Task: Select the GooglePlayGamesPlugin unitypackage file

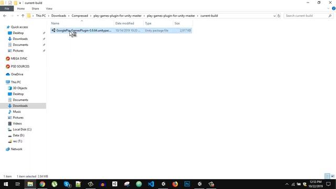Action: [x=121, y=30]
